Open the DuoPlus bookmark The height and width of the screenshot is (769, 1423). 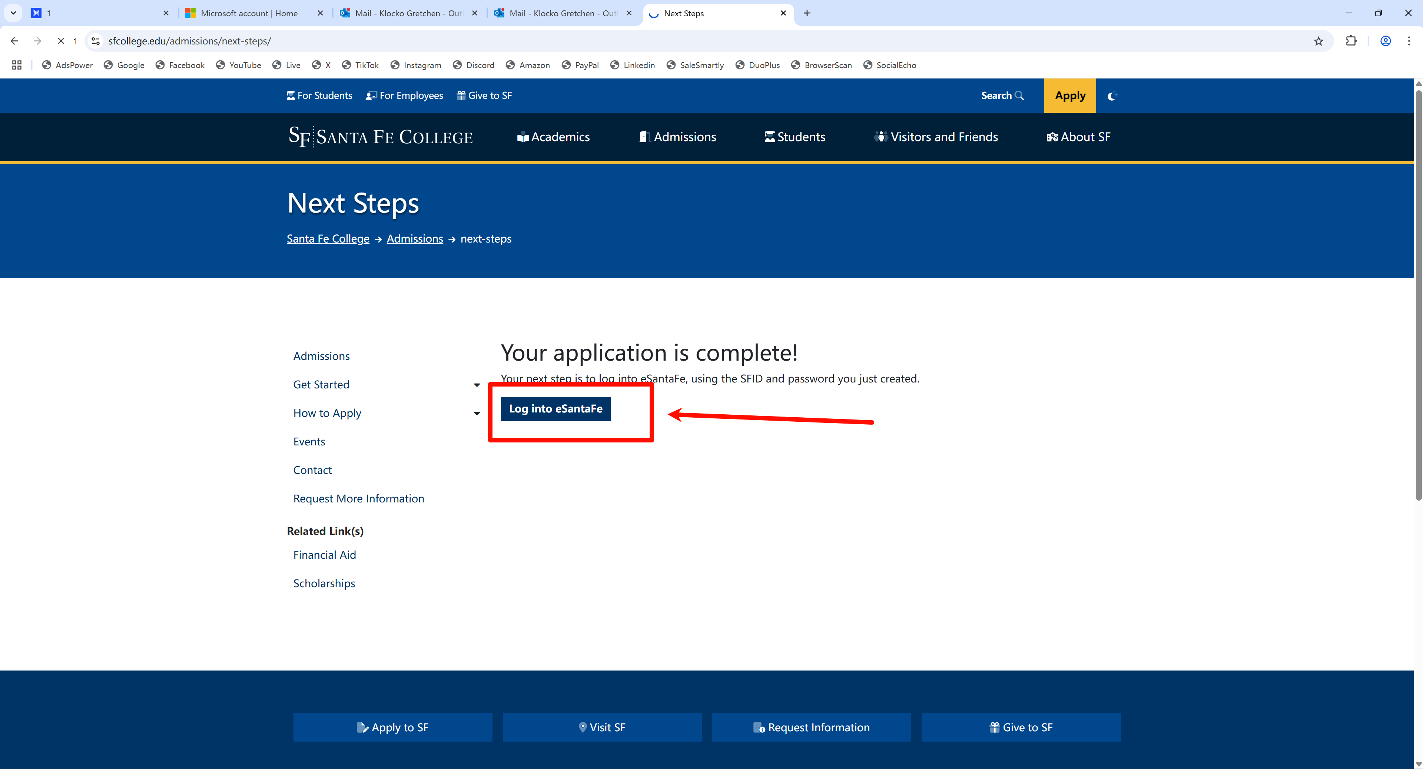pos(758,65)
